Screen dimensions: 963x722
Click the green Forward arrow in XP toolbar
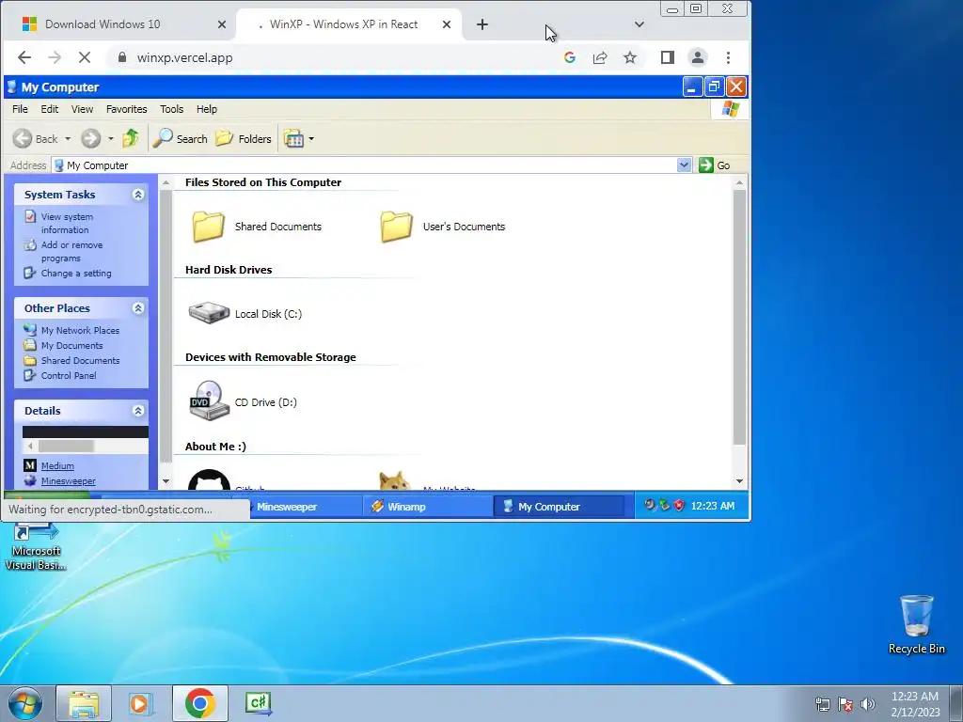pos(91,139)
